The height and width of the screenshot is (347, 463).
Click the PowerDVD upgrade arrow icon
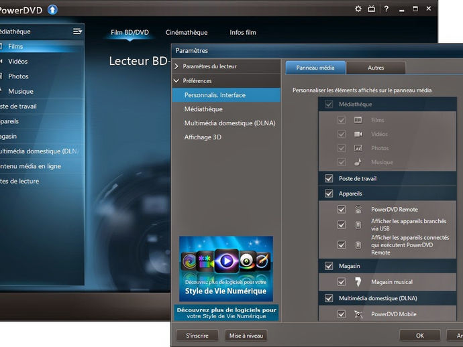[x=52, y=10]
